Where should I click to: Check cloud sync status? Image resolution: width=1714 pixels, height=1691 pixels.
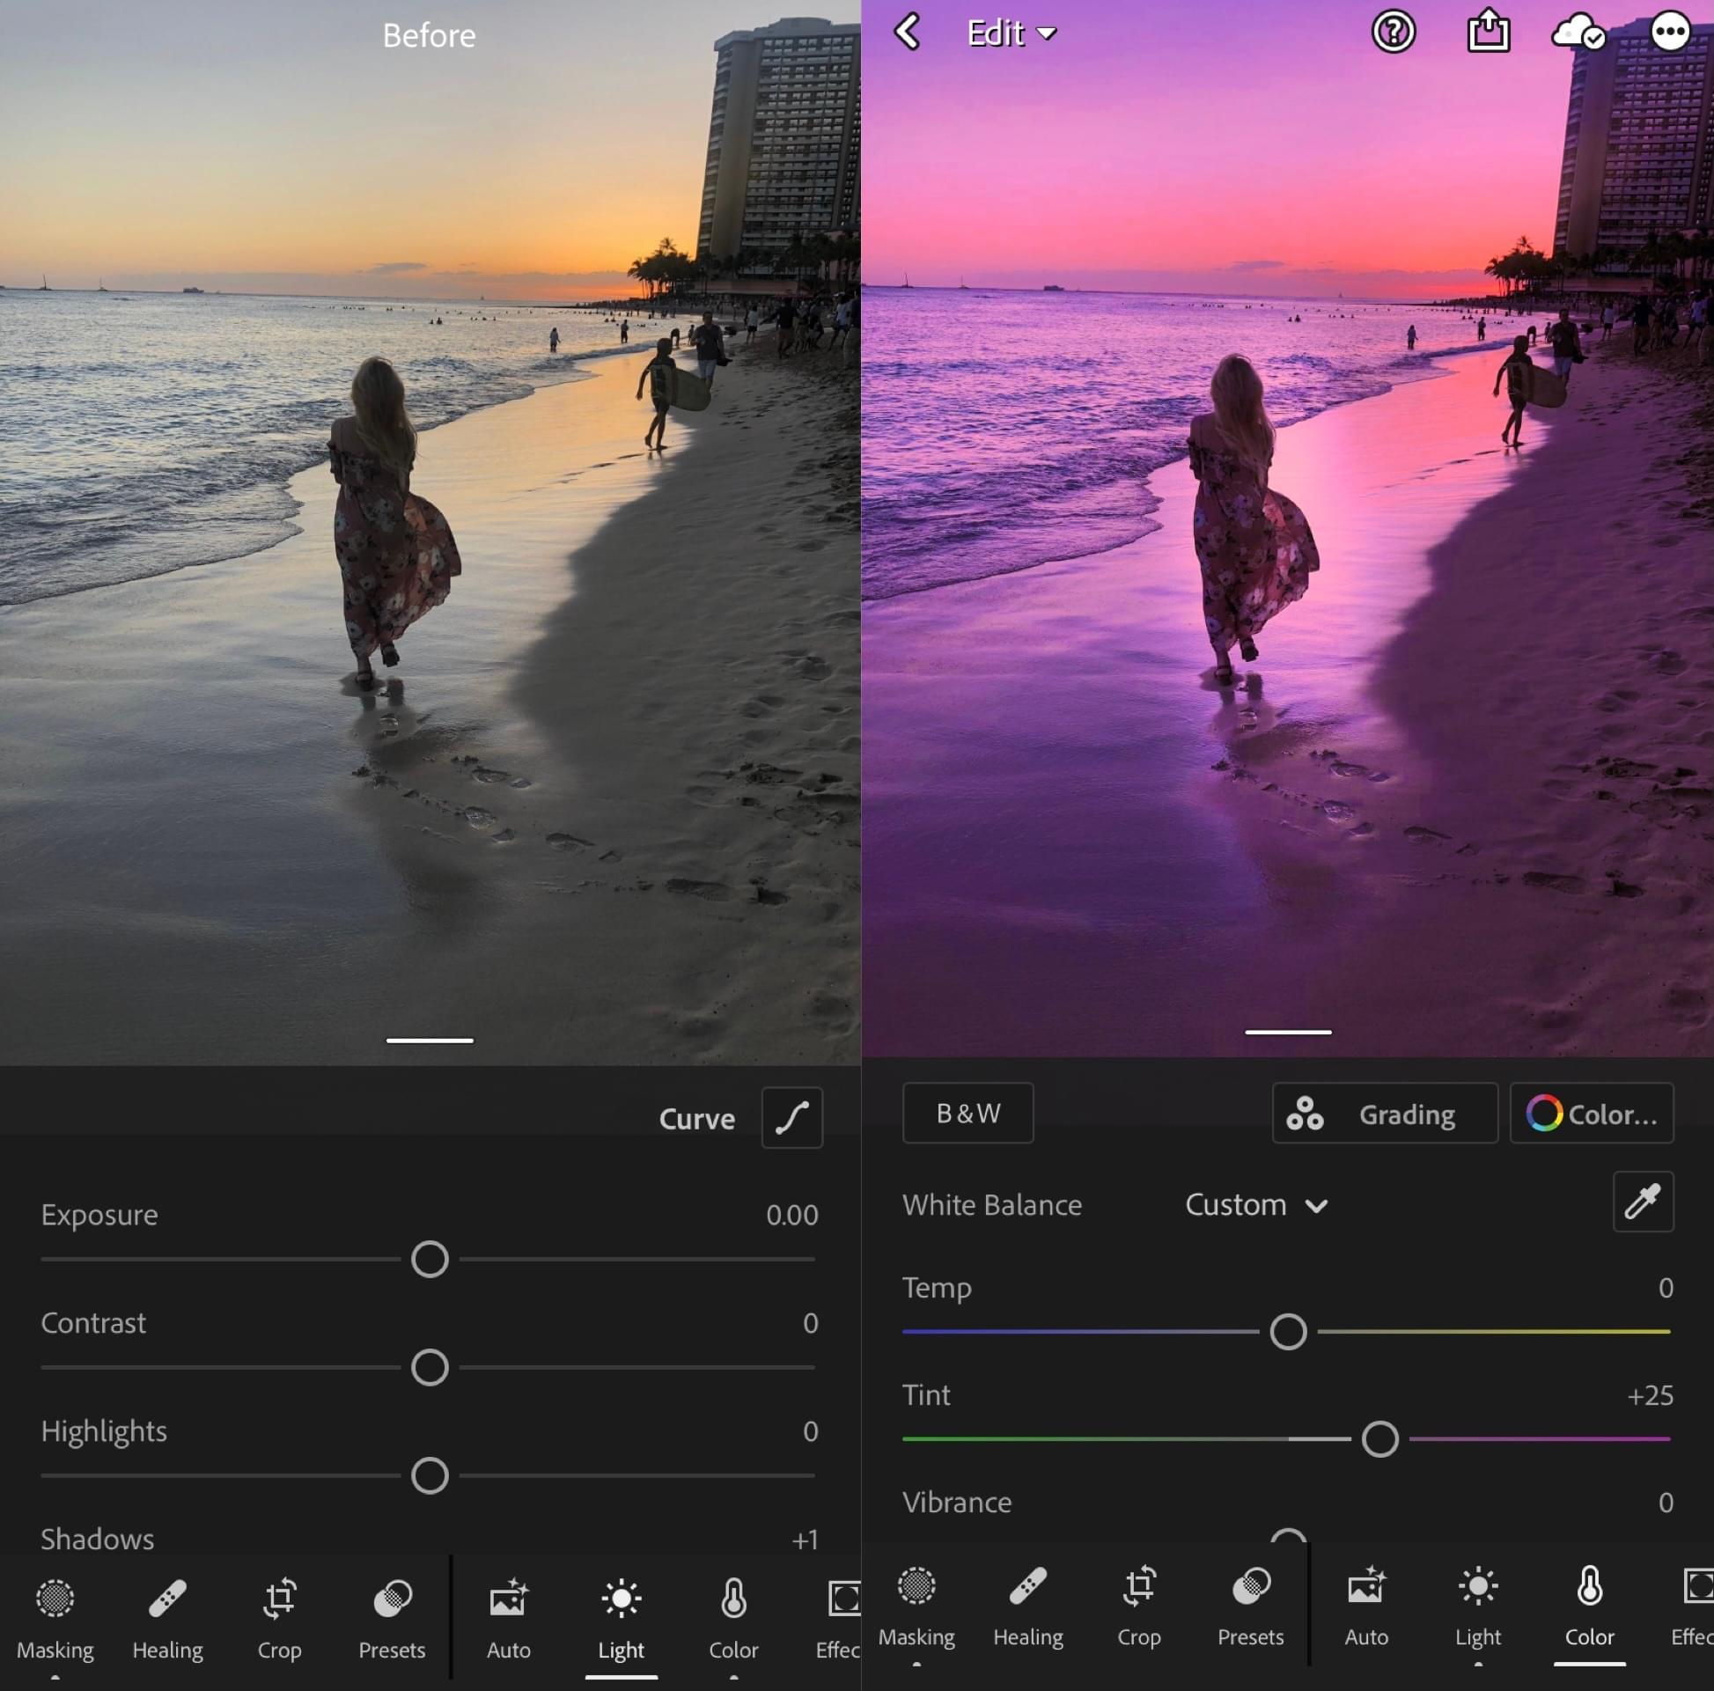pyautogui.click(x=1580, y=33)
